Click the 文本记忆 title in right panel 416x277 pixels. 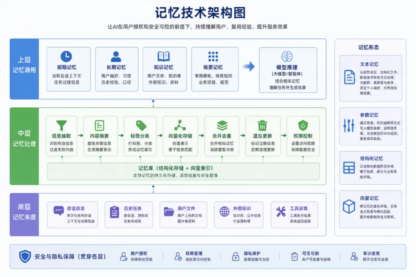tap(369, 64)
